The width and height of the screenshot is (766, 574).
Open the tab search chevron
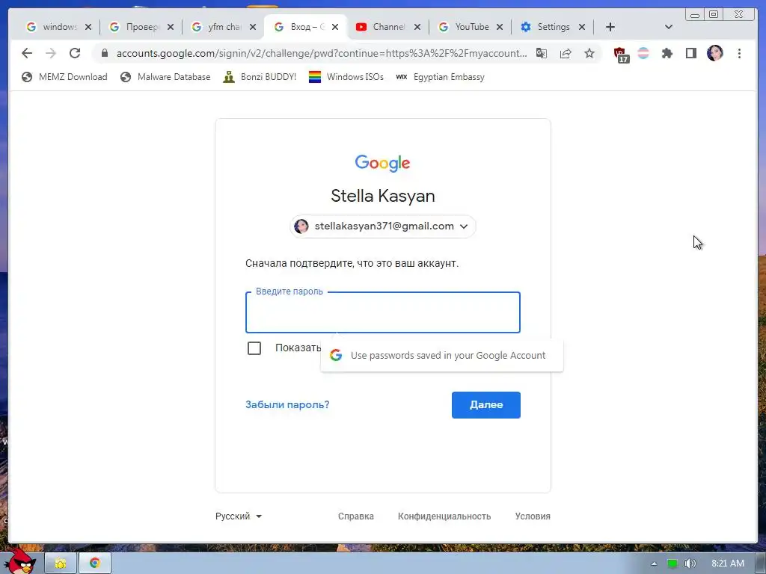669,27
